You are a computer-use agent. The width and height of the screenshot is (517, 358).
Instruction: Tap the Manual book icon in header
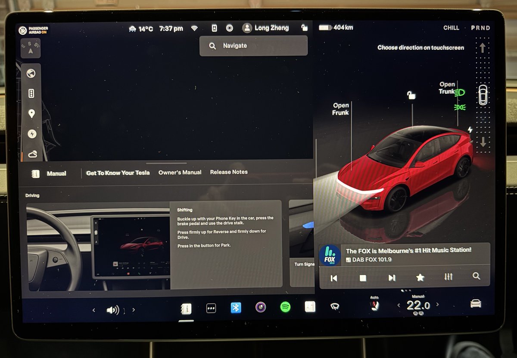[36, 173]
